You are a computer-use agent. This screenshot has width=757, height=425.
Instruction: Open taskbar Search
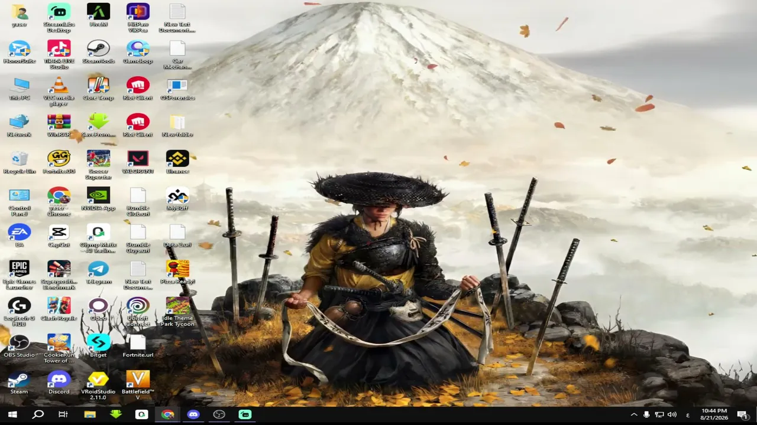38,414
